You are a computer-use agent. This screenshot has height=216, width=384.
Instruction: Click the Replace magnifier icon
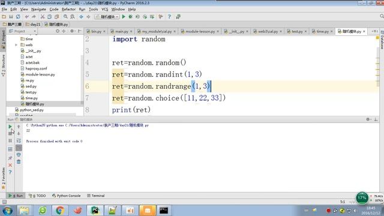(x=73, y=17)
